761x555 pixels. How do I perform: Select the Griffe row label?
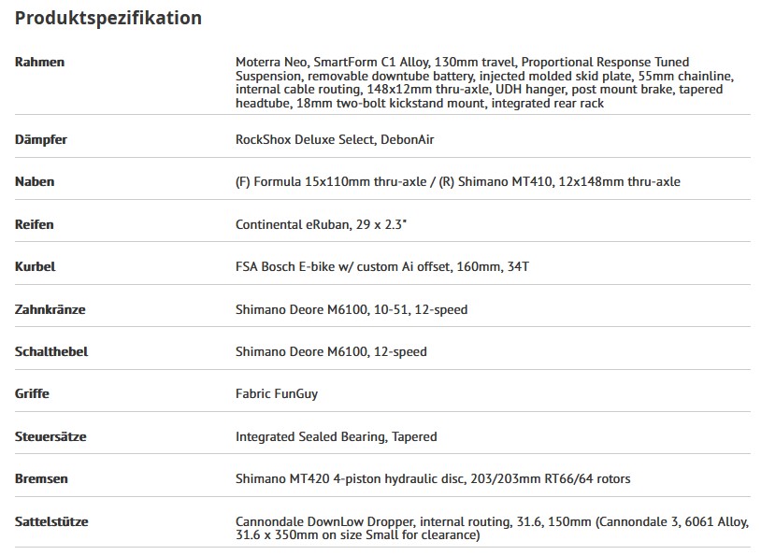[x=32, y=394]
